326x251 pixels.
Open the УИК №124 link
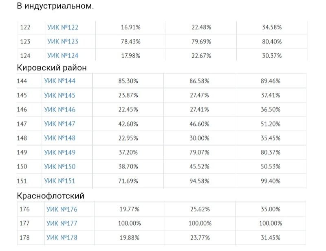(63, 56)
